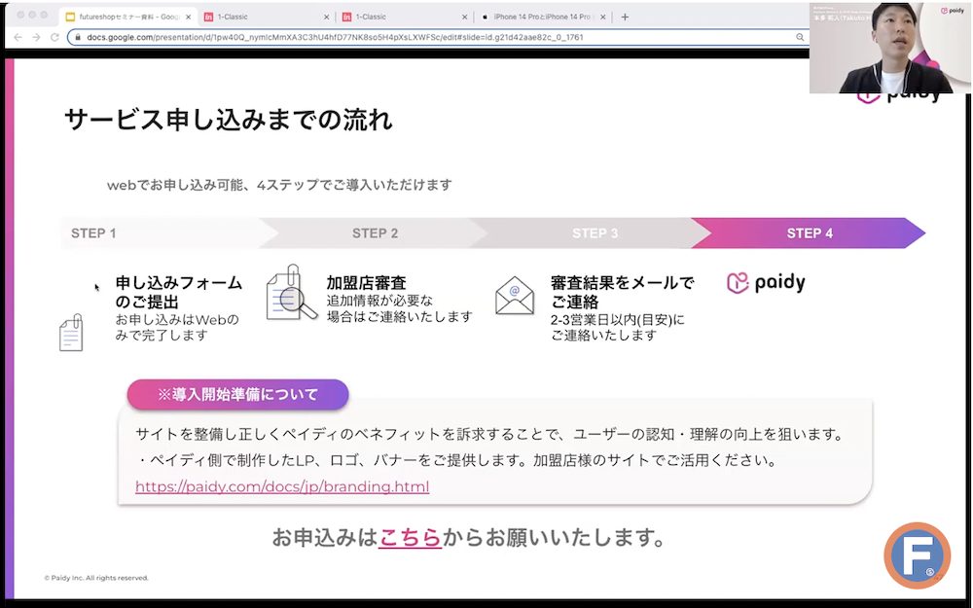Click the heading 審査結果をメールでご連絡
Viewport: 973px width, 608px height.
click(x=623, y=292)
